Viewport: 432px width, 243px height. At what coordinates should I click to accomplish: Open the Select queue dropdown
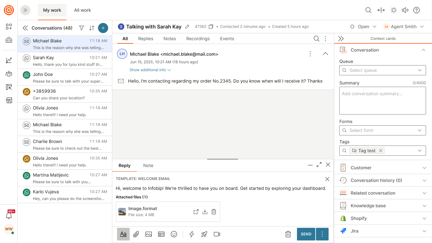(x=383, y=70)
